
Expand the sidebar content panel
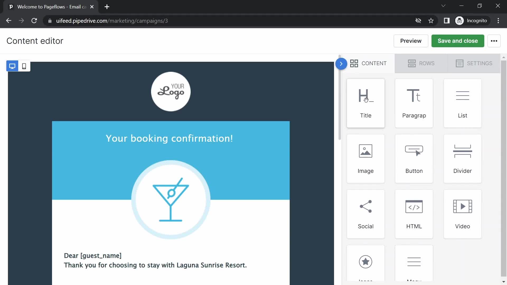(341, 64)
